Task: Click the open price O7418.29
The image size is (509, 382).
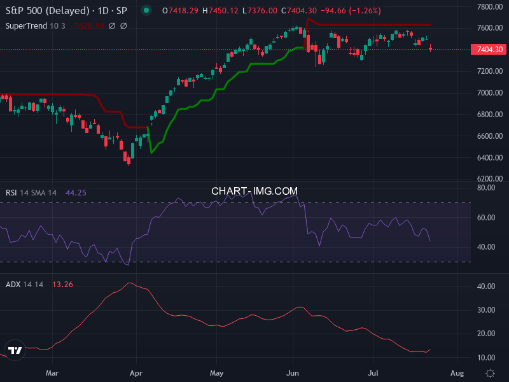Action: [x=180, y=11]
